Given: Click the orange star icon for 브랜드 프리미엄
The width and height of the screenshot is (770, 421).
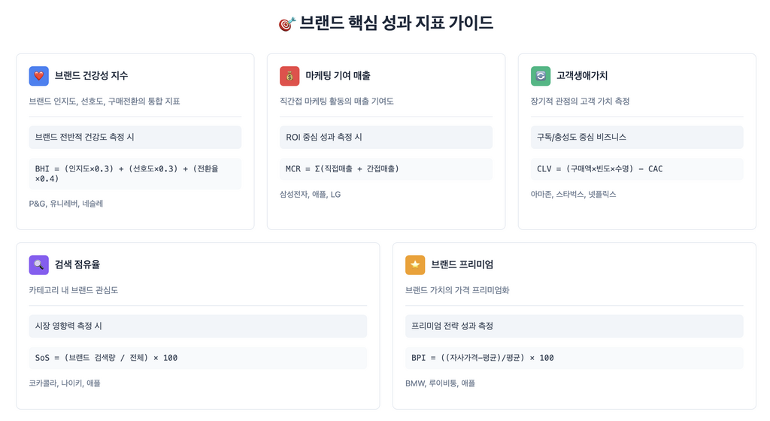Looking at the screenshot, I should [415, 265].
